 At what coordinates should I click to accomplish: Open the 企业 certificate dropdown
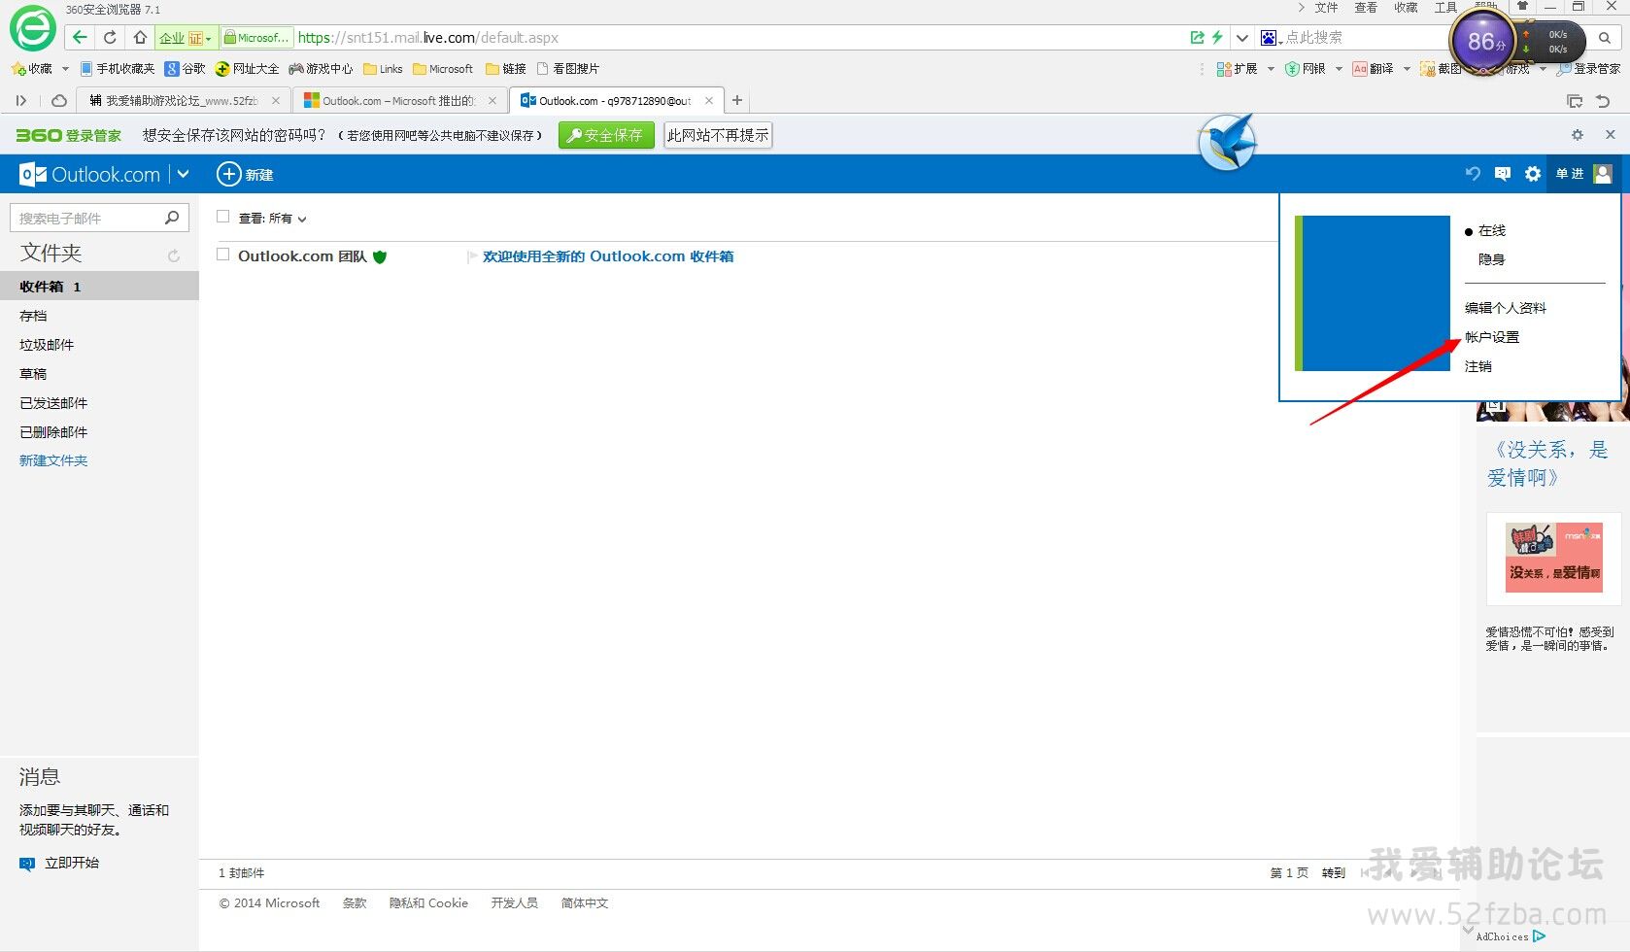(187, 38)
